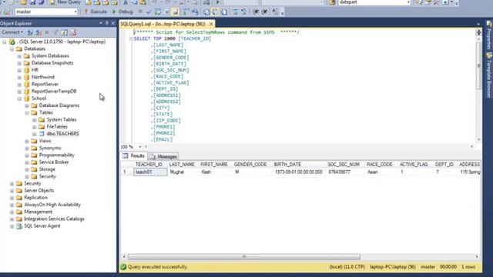Click the Cancel Executing Query stop icon
493x277 pixels.
(x=140, y=12)
